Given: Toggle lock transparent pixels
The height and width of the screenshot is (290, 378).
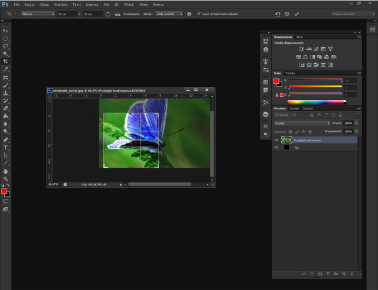Looking at the screenshot, I should coord(290,132).
